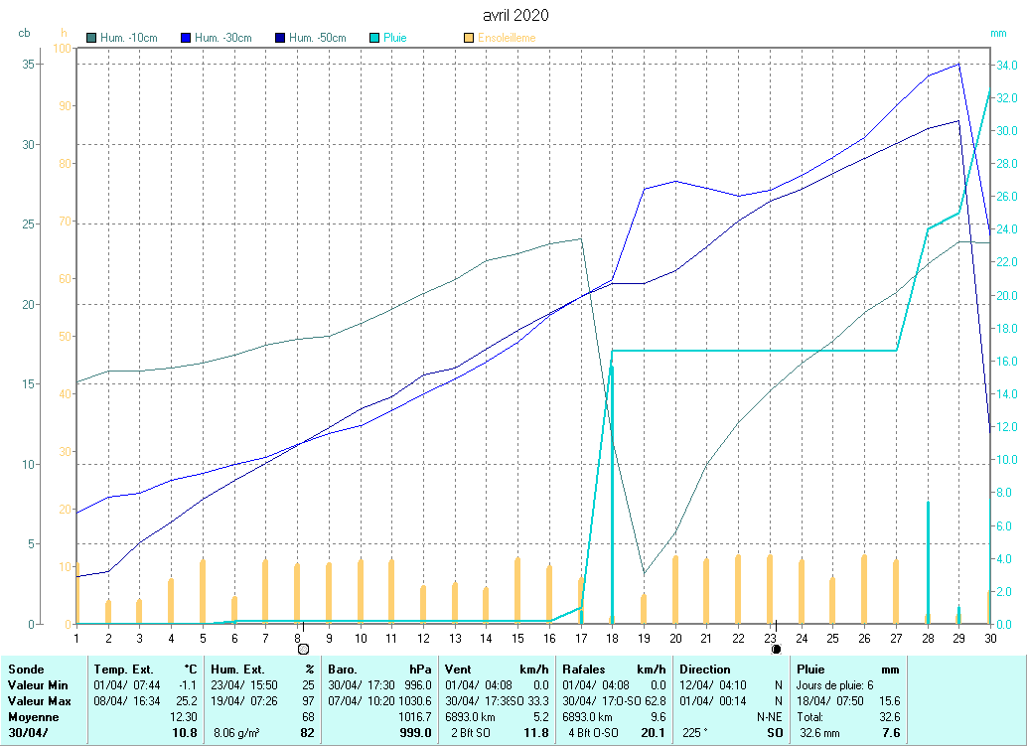1027x746 pixels.
Task: Click the Direction column header
Action: click(705, 670)
